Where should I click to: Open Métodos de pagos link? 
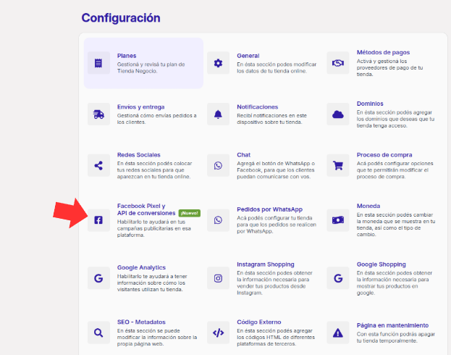click(383, 52)
